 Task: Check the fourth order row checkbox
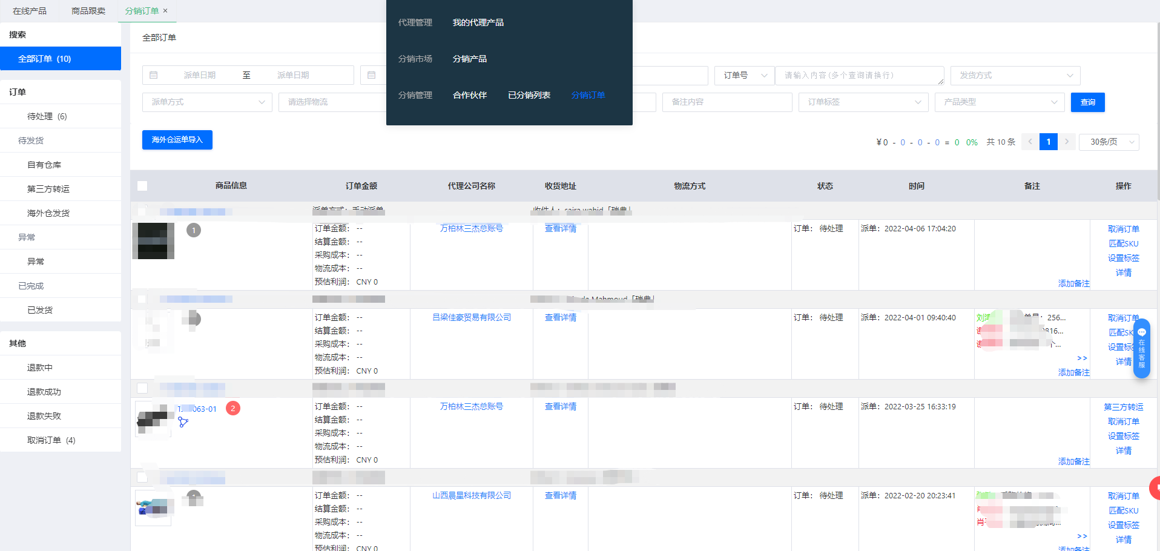click(x=142, y=477)
